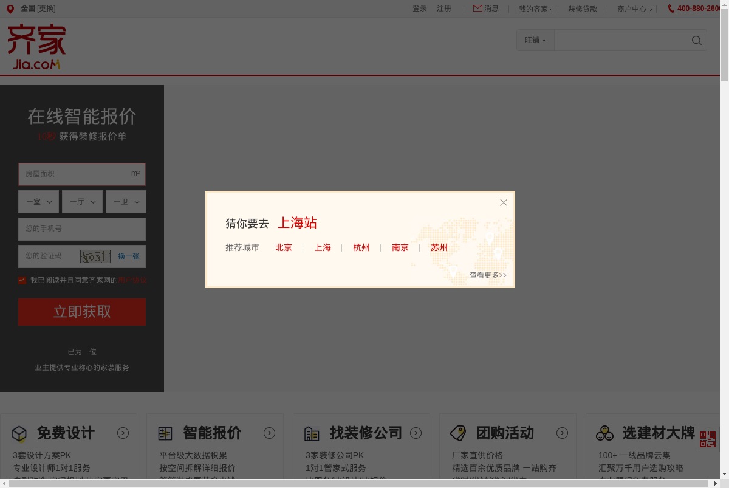
Task: Go to 上海站 suggested site
Action: tap(297, 222)
